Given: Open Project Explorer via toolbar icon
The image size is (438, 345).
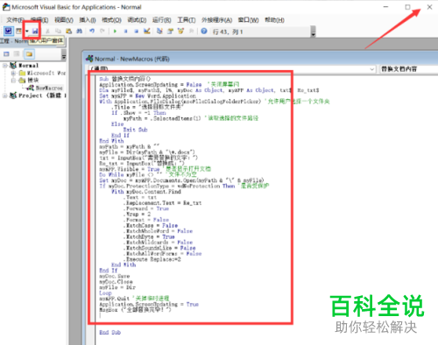Looking at the screenshot, I should click(x=159, y=31).
